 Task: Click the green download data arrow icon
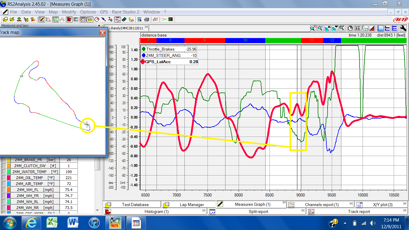coord(19,19)
